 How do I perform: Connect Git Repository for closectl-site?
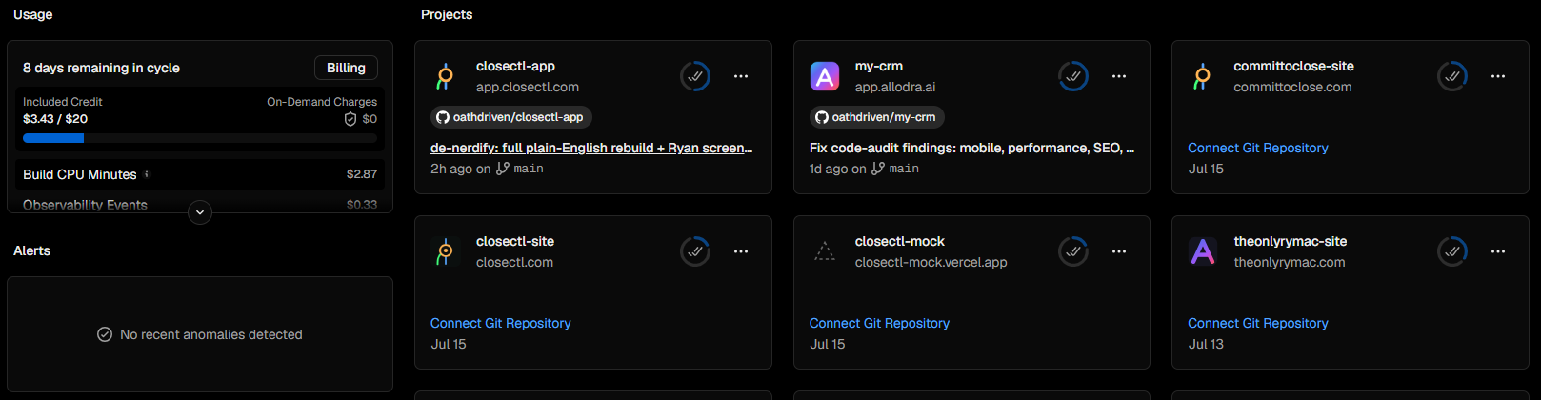click(501, 323)
